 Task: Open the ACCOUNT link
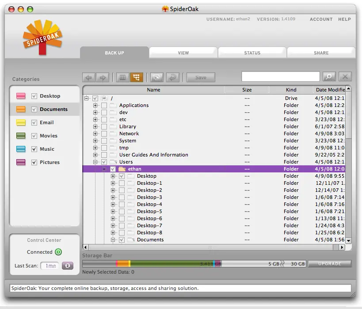click(321, 19)
